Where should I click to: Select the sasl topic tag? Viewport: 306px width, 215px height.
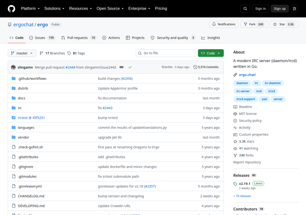pos(264,99)
